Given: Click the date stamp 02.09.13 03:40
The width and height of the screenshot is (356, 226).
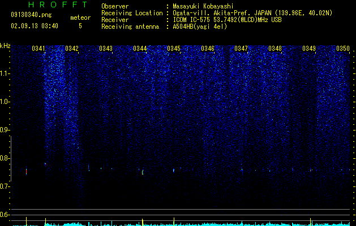Looking at the screenshot, I should point(35,26).
